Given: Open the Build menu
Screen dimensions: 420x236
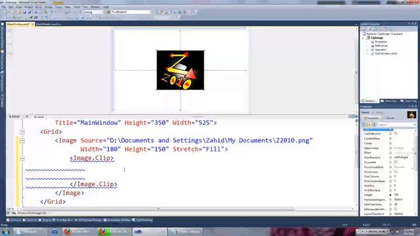Looking at the screenshot, I should click(x=39, y=7).
